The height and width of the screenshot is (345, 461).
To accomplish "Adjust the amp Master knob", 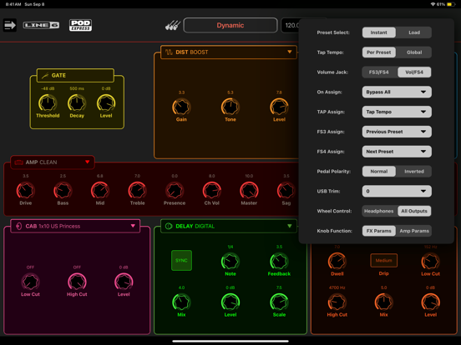I will [249, 191].
